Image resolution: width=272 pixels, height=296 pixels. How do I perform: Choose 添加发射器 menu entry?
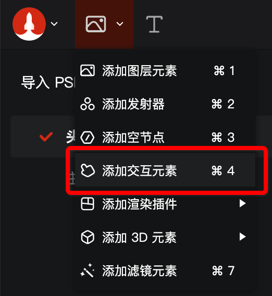coord(165,104)
